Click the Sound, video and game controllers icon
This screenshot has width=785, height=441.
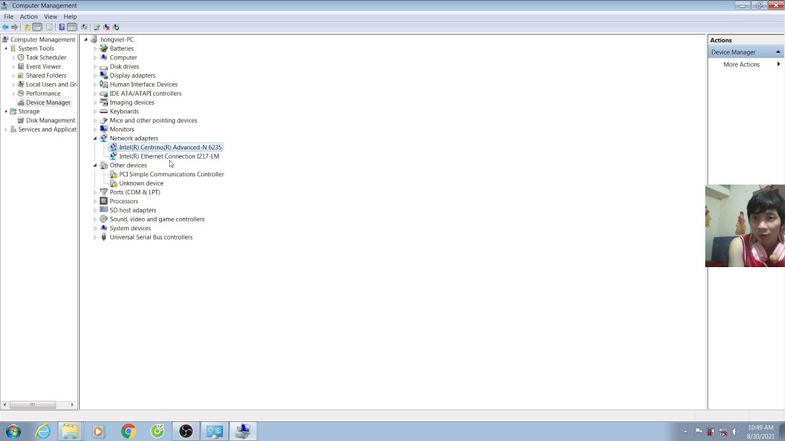pos(104,219)
